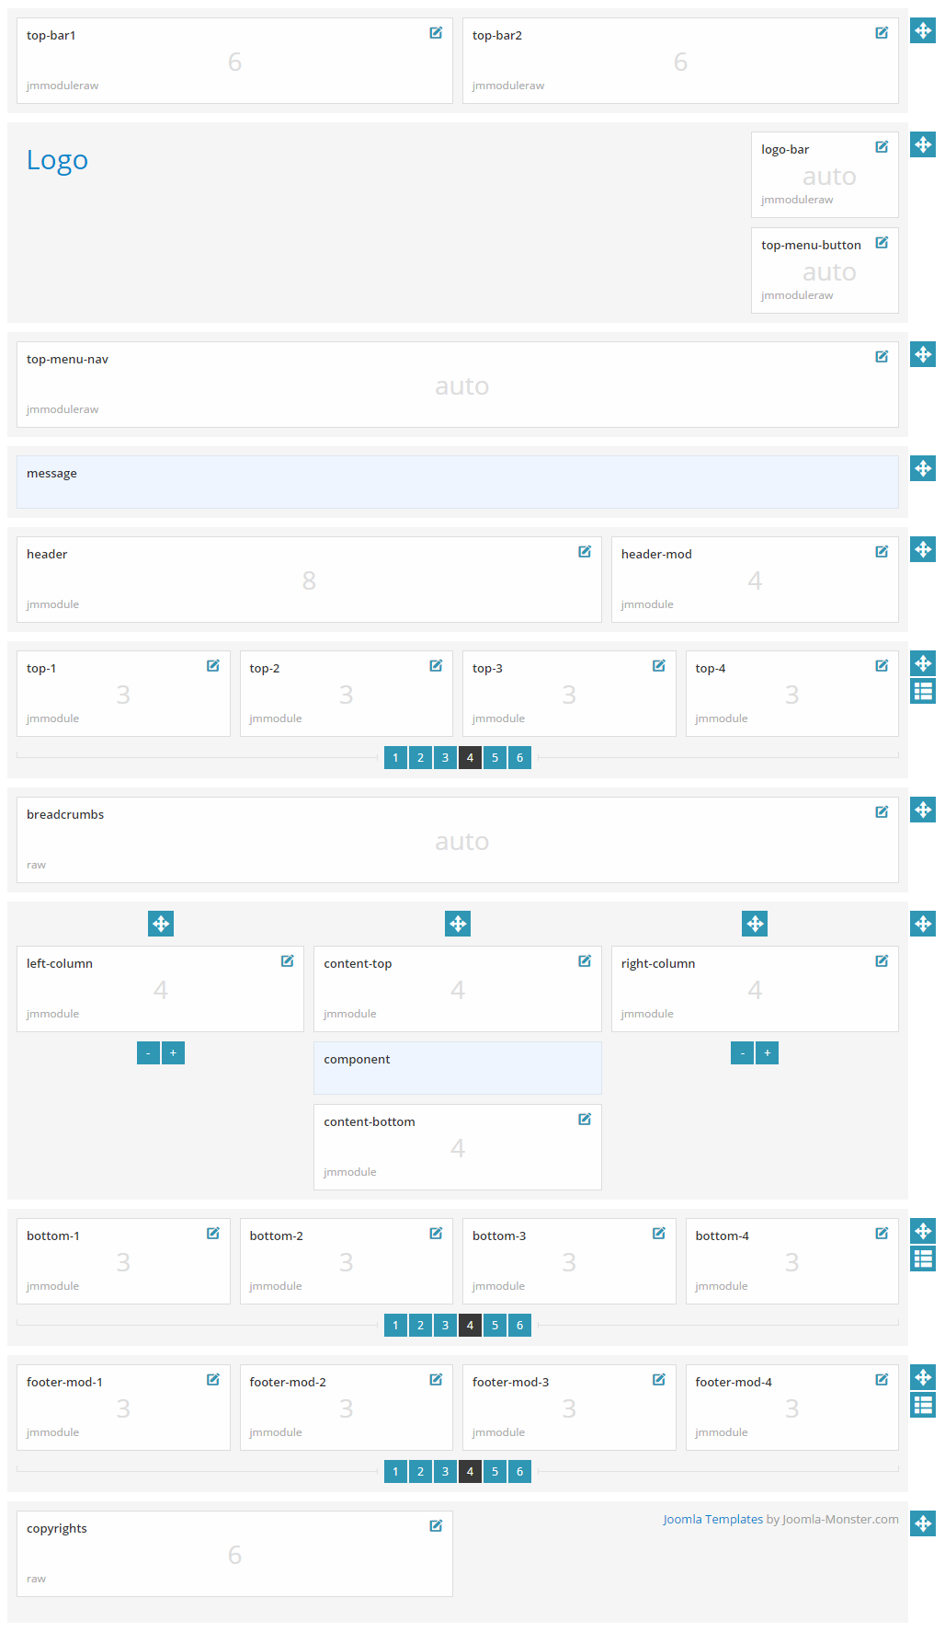Set bottom row to 3 columns
Viewport: 945px width, 1632px height.
(445, 1326)
